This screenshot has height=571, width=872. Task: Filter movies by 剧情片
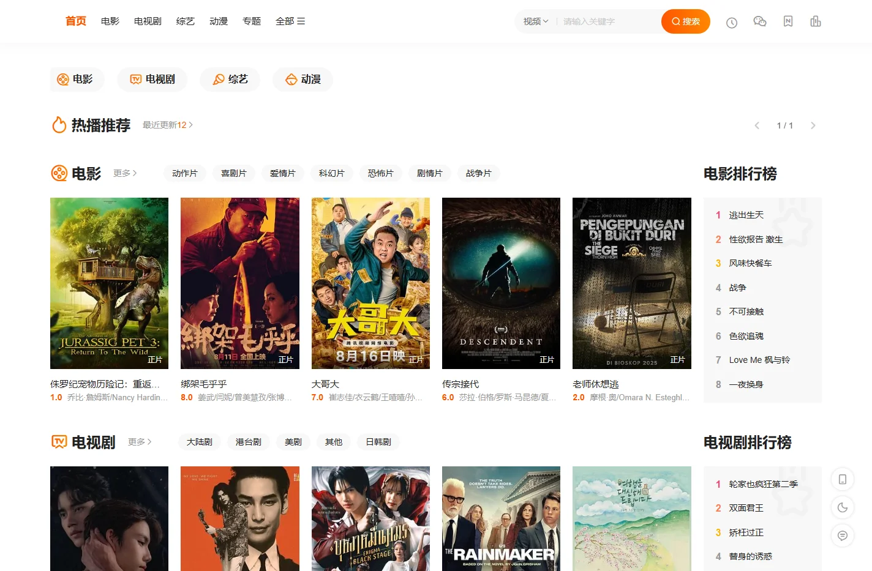click(x=430, y=173)
